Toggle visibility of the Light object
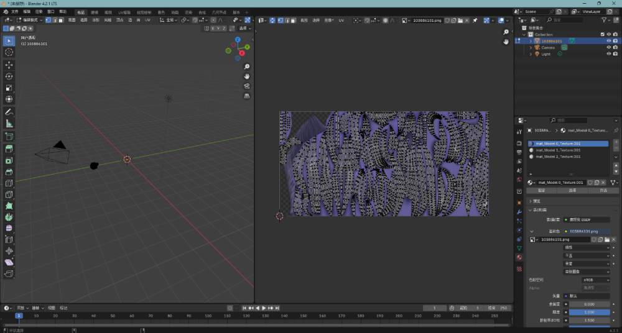This screenshot has height=333, width=622. (608, 54)
